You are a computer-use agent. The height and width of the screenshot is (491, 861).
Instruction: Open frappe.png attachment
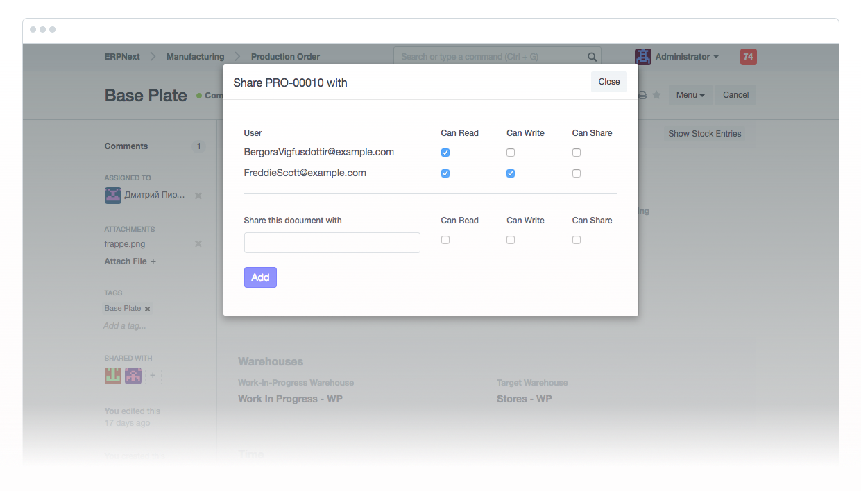(125, 244)
